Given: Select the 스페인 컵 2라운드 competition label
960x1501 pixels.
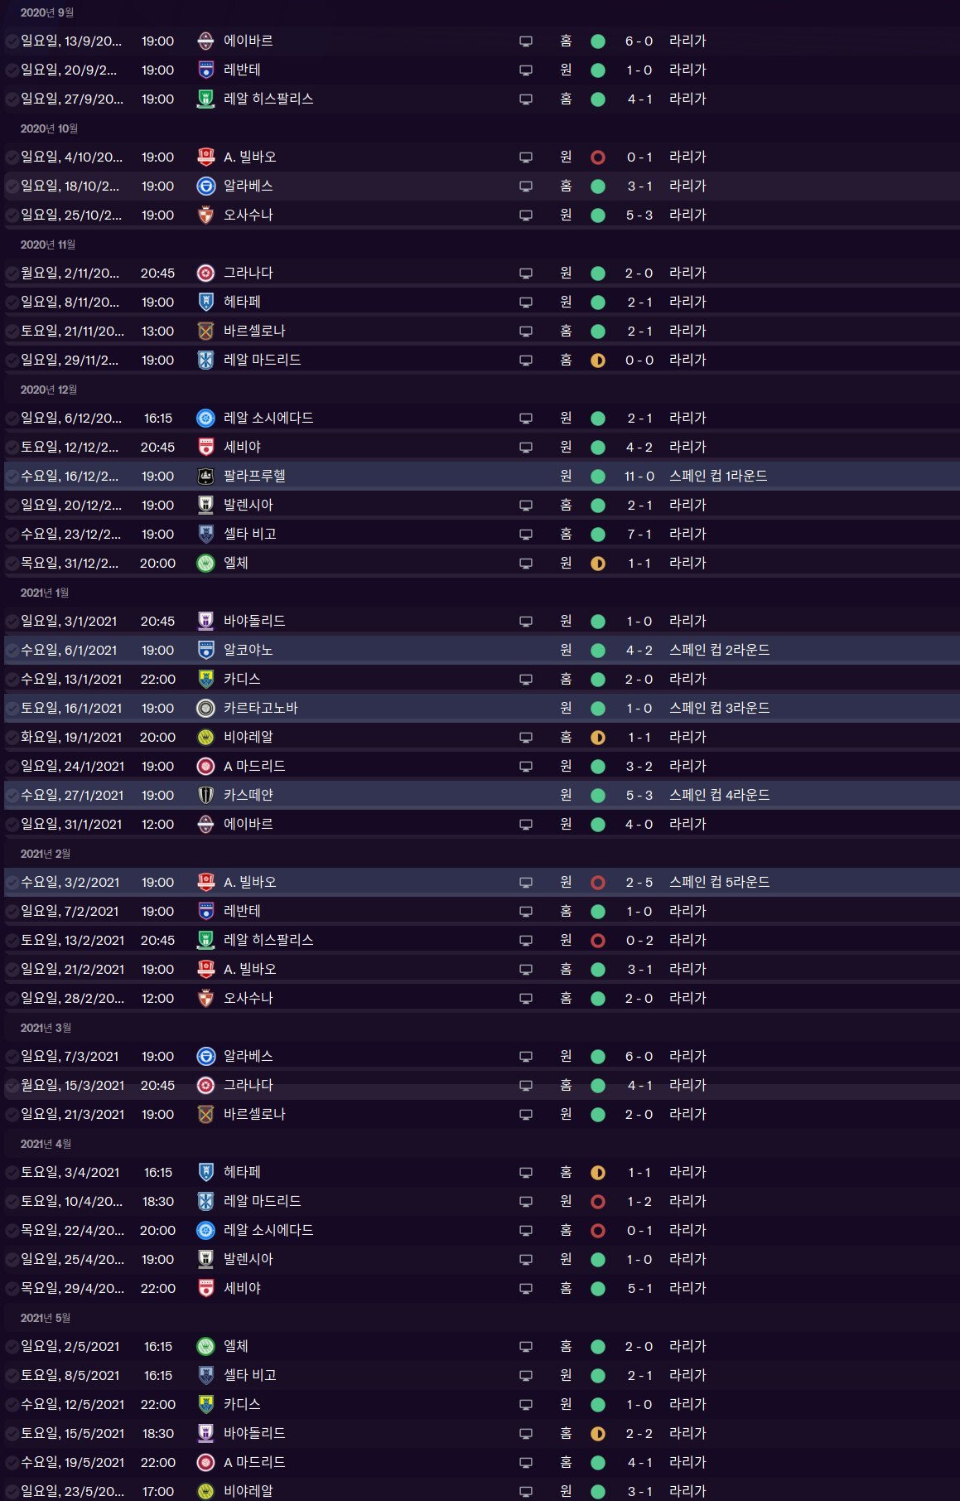Looking at the screenshot, I should pyautogui.click(x=720, y=650).
